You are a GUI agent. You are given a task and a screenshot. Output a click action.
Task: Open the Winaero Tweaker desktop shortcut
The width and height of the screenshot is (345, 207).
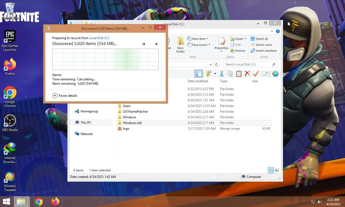click(x=10, y=181)
